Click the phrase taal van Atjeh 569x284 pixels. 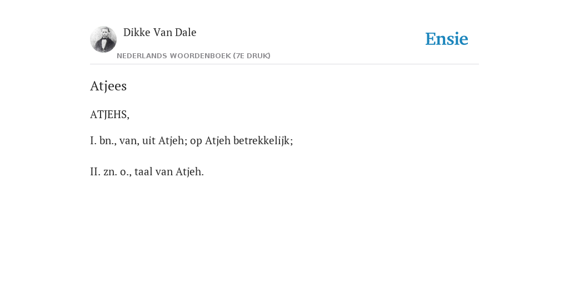pyautogui.click(x=169, y=171)
